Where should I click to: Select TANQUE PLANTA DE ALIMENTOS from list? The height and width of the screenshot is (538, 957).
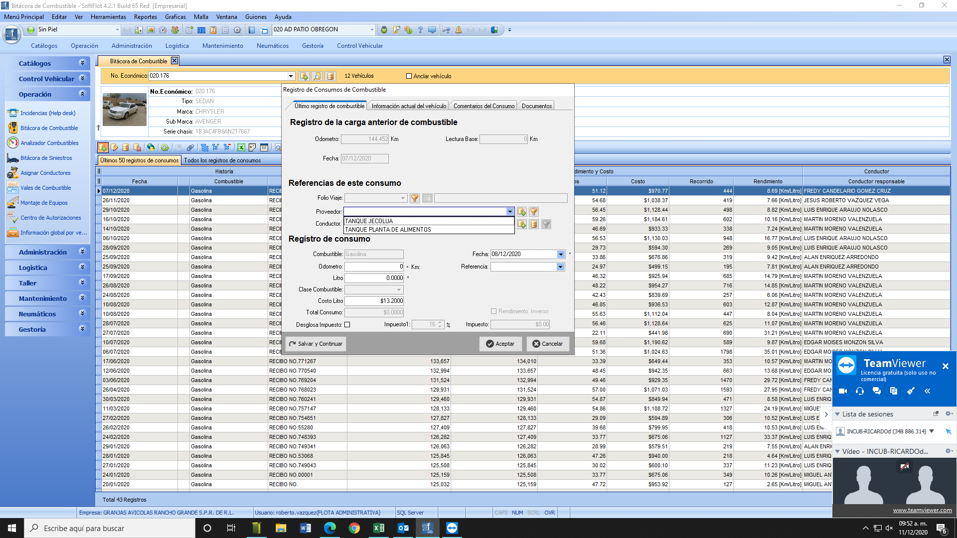[388, 230]
